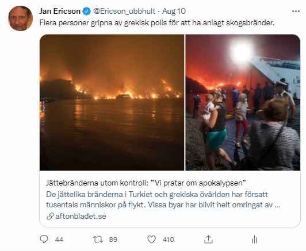Open the wildfire over water photo
Viewport: 306px width, 251px height.
pos(112,102)
